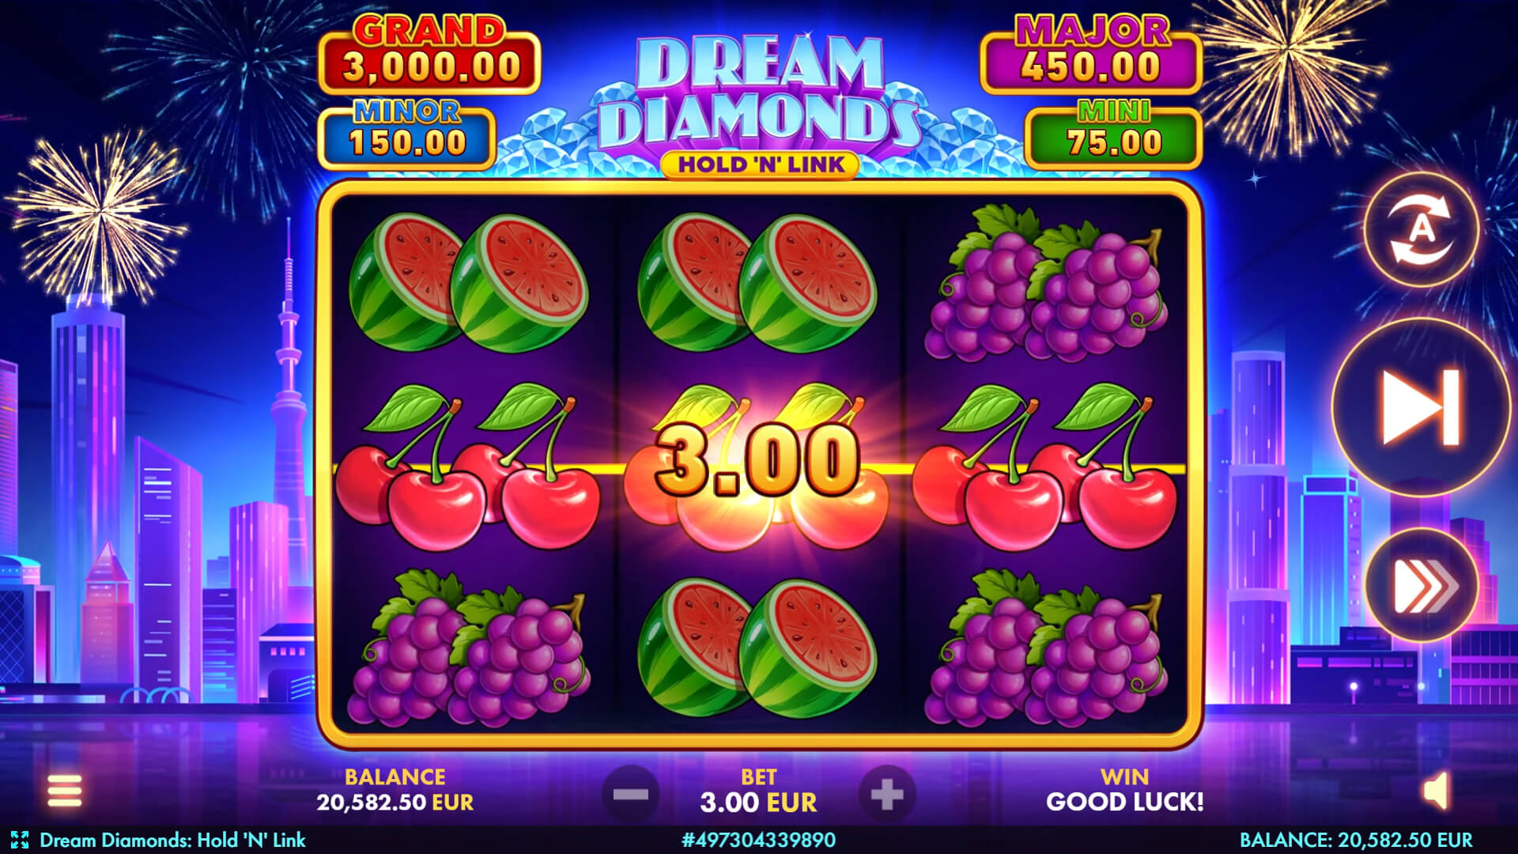Click the game round ID number
Image resolution: width=1518 pixels, height=854 pixels.
pyautogui.click(x=758, y=840)
